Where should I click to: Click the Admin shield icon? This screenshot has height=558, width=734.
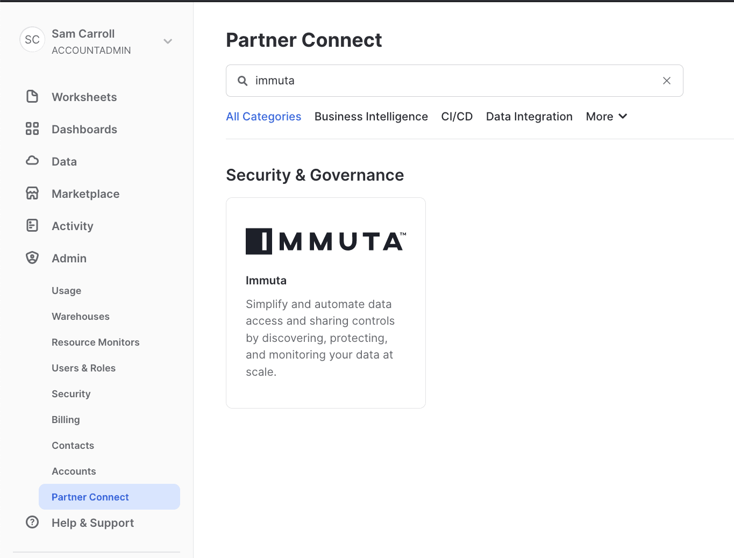(32, 257)
